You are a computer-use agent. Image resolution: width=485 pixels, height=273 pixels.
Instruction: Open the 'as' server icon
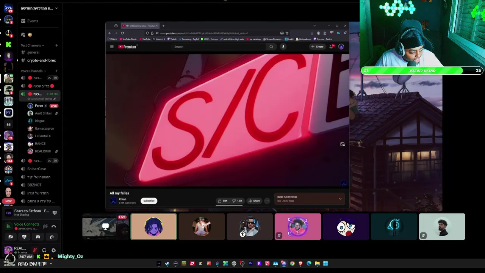pyautogui.click(x=8, y=124)
